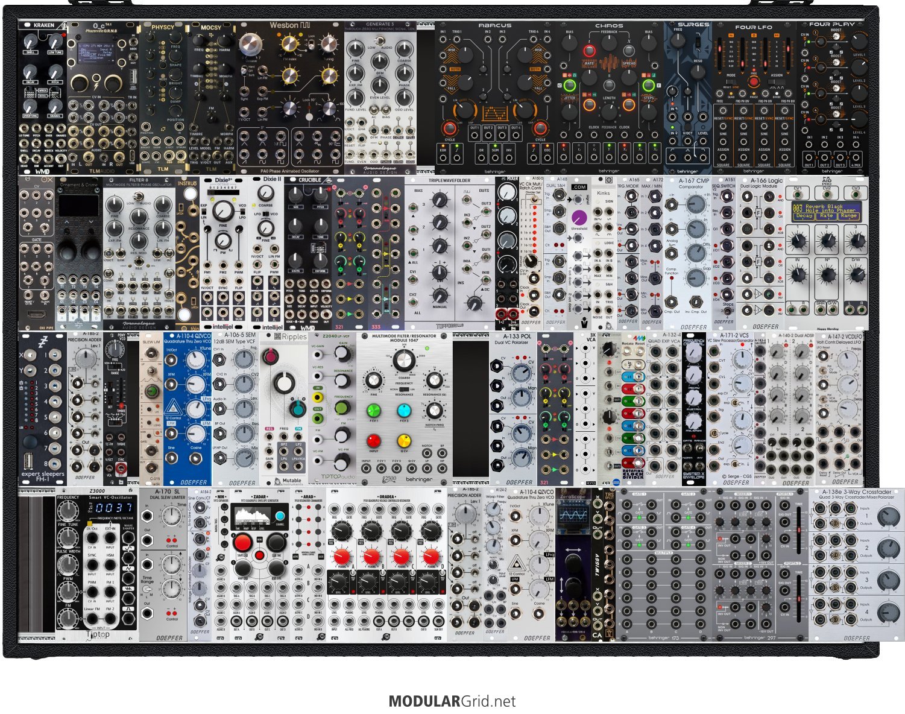
Task: Hit the red FREE button on Four LFO
Action: [753, 81]
